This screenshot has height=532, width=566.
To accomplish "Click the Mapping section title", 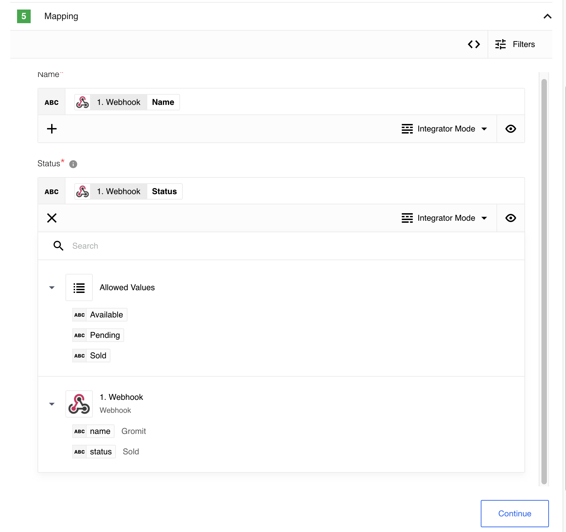I will pyautogui.click(x=61, y=16).
